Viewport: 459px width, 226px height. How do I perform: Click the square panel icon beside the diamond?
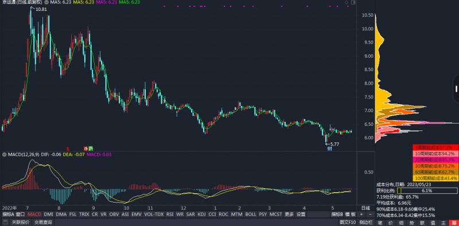[353, 2]
